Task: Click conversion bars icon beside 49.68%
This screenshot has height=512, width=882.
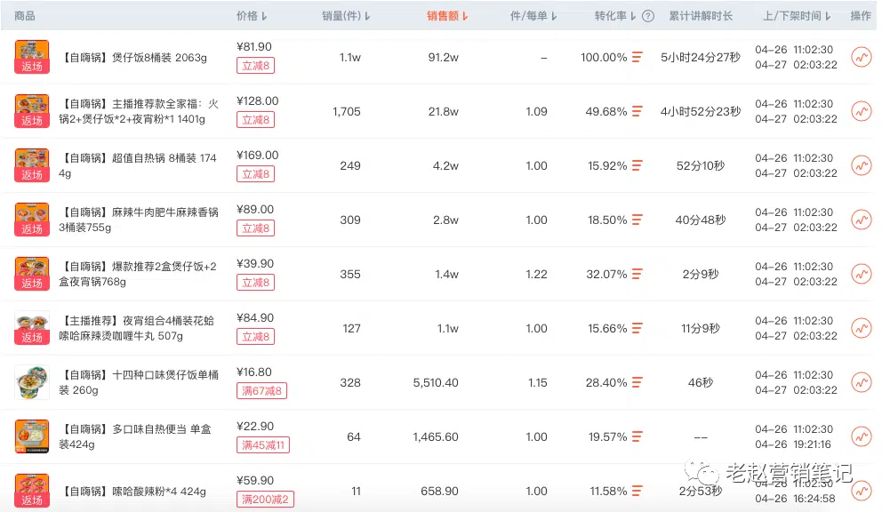Action: [x=637, y=111]
